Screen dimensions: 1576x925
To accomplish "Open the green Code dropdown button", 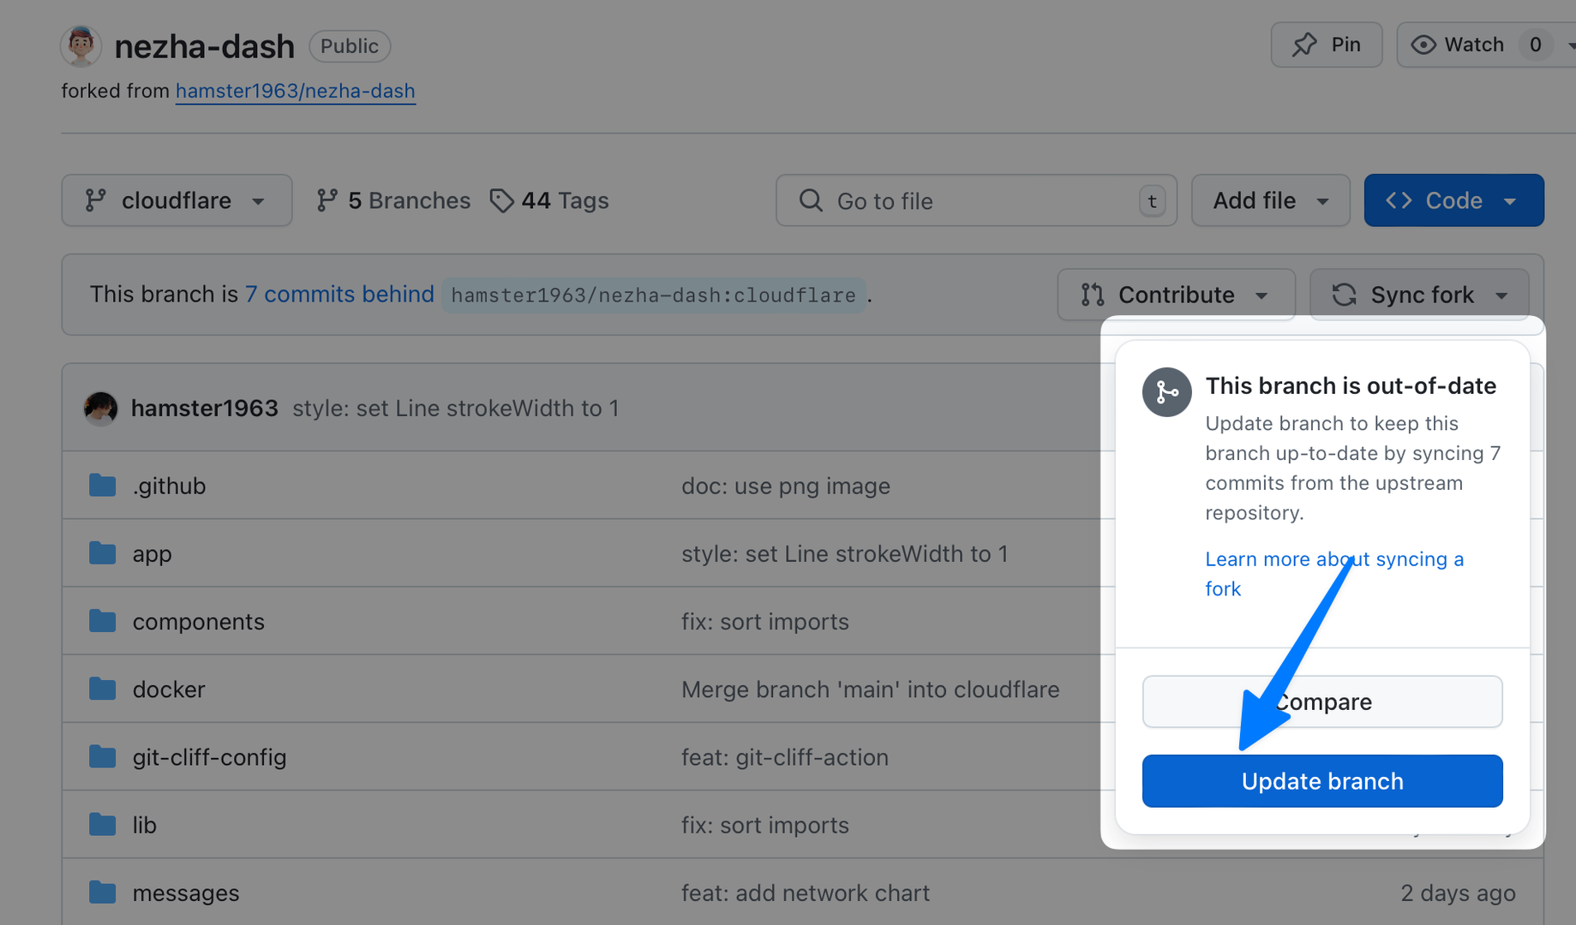I will click(1454, 200).
